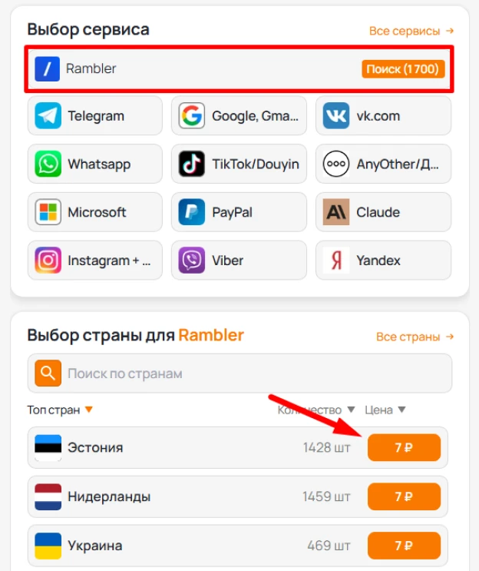The image size is (479, 571).
Task: Choose the Instagram service icon
Action: (48, 261)
